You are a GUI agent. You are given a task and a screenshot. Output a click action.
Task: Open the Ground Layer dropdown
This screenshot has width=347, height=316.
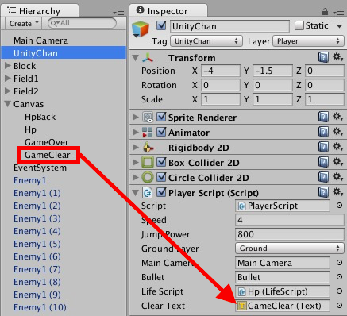[290, 249]
